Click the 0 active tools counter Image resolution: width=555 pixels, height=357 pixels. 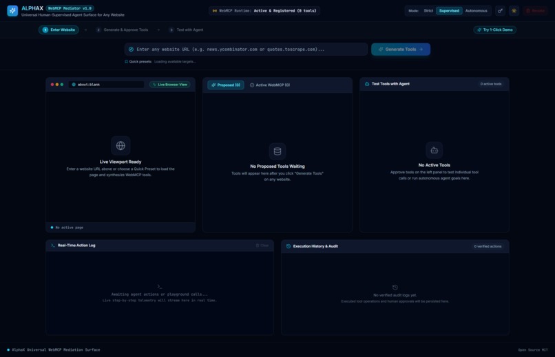(x=490, y=84)
